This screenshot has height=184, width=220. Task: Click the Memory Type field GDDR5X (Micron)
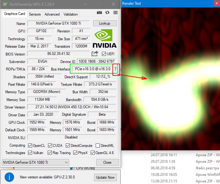[47, 92]
